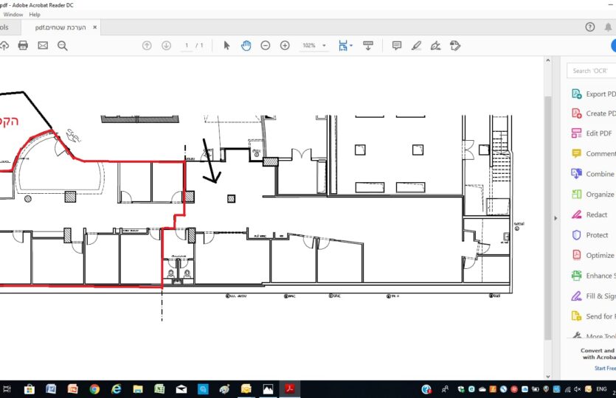Viewport: 616px width, 398px height.
Task: Send file by email envelope icon
Action: (x=43, y=46)
